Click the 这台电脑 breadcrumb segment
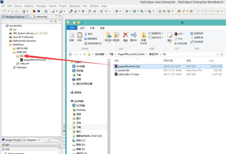This screenshot has height=154, width=226. (99, 54)
